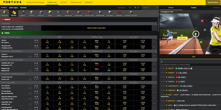Click the Hľadať search field
221x110 pixels.
(149, 8)
